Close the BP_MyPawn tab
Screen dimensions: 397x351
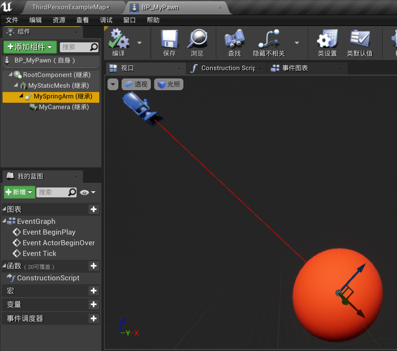220,8
